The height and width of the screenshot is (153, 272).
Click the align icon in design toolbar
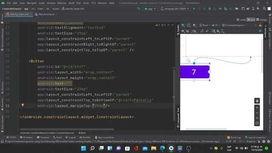tap(218, 31)
